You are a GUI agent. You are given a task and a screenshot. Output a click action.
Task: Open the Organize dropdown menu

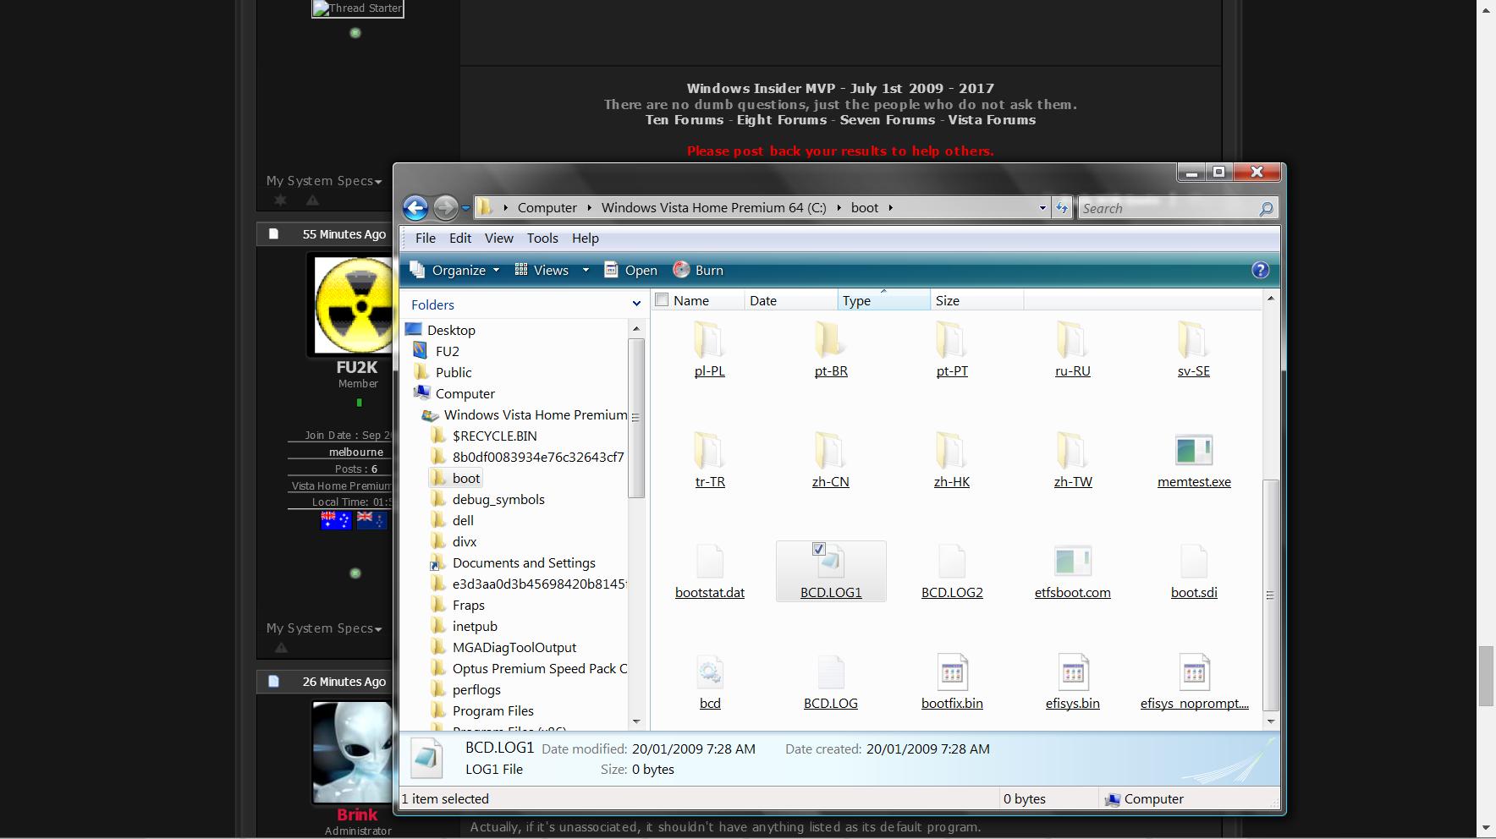point(454,270)
